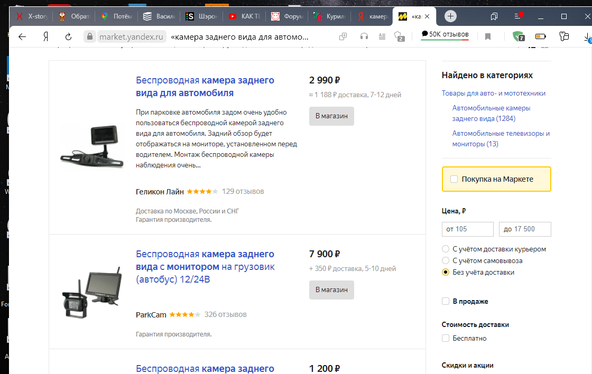The height and width of the screenshot is (374, 592).
Task: Open Автомобильные телевизоры и мониторы (13) category
Action: pos(501,138)
